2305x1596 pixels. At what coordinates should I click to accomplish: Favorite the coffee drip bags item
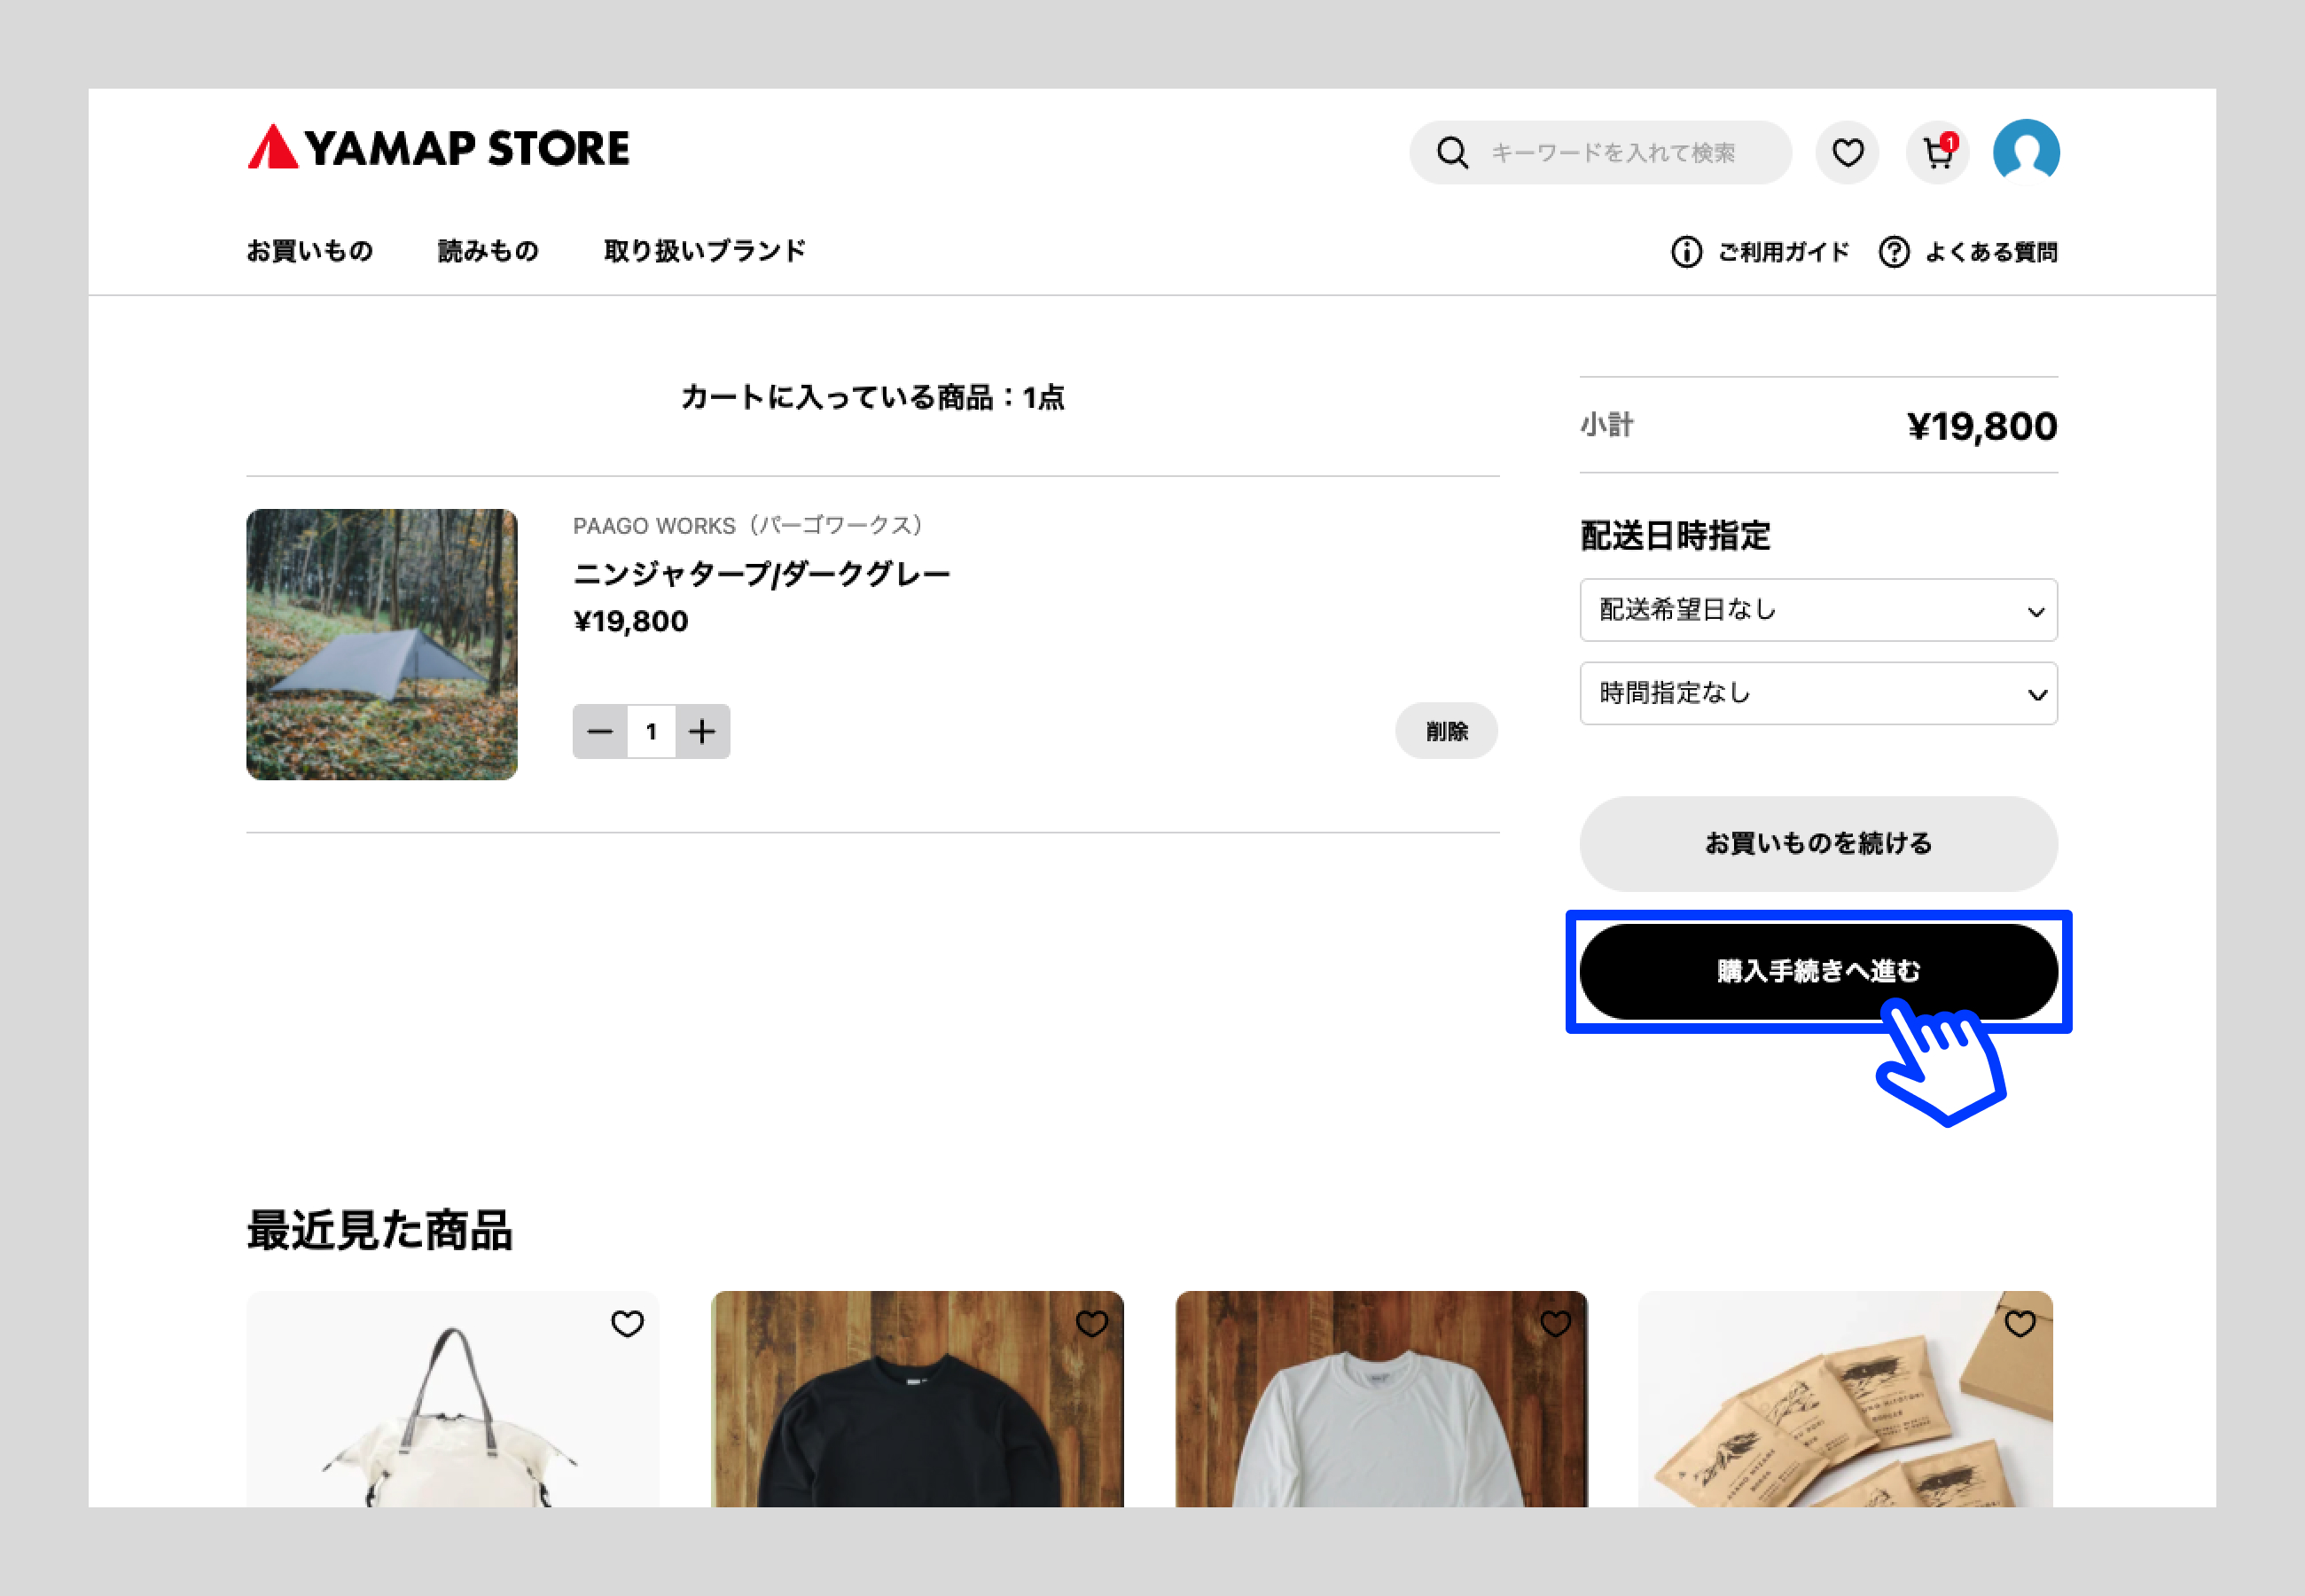click(2020, 1324)
